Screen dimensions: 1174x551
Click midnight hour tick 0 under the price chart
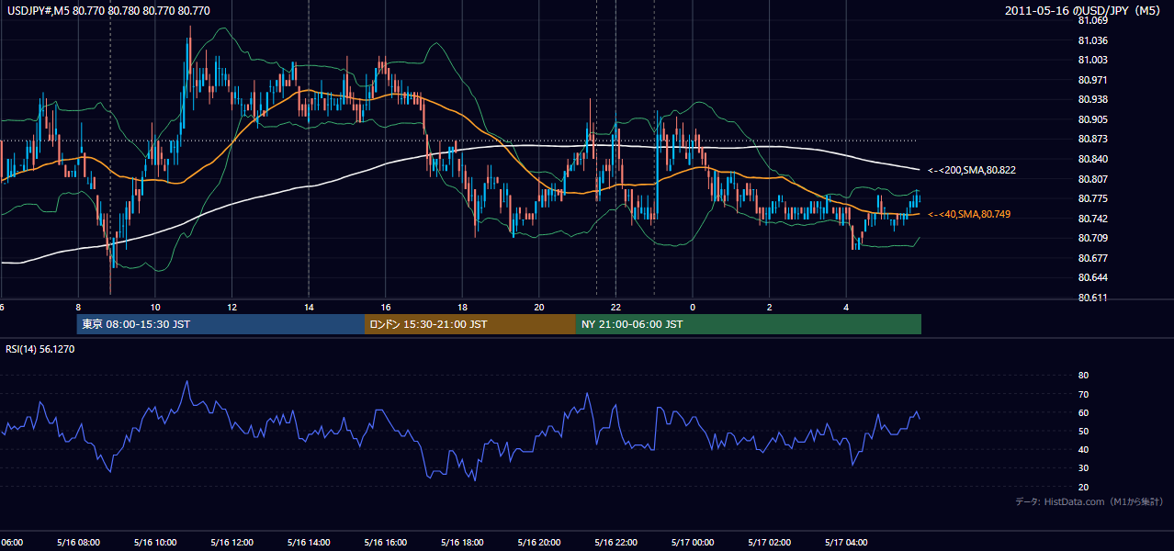(x=693, y=307)
